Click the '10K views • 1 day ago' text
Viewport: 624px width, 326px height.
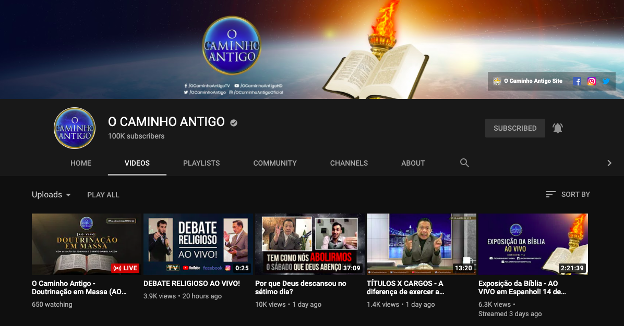coord(288,305)
